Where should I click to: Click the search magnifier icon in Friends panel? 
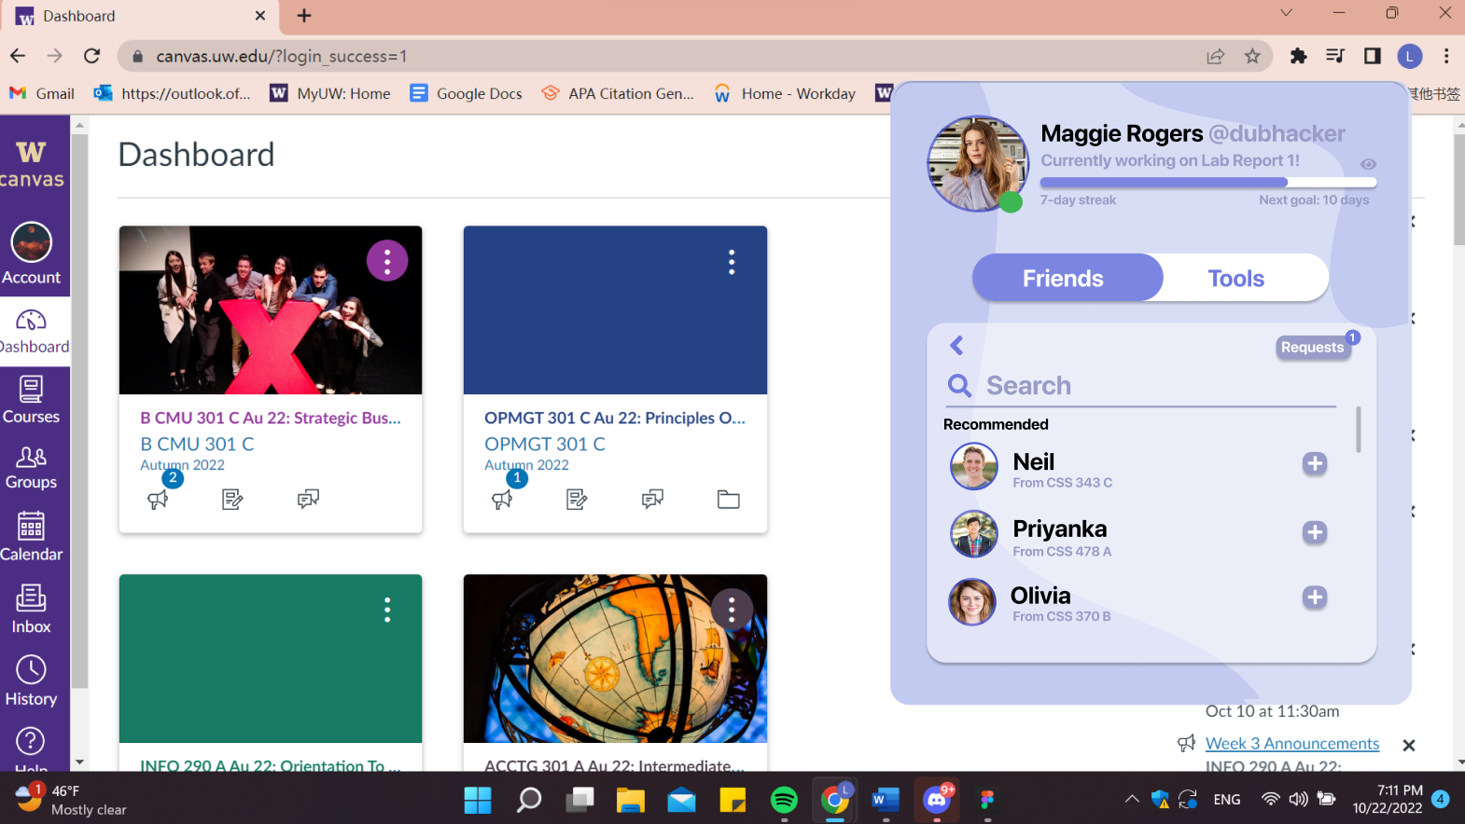pos(959,385)
